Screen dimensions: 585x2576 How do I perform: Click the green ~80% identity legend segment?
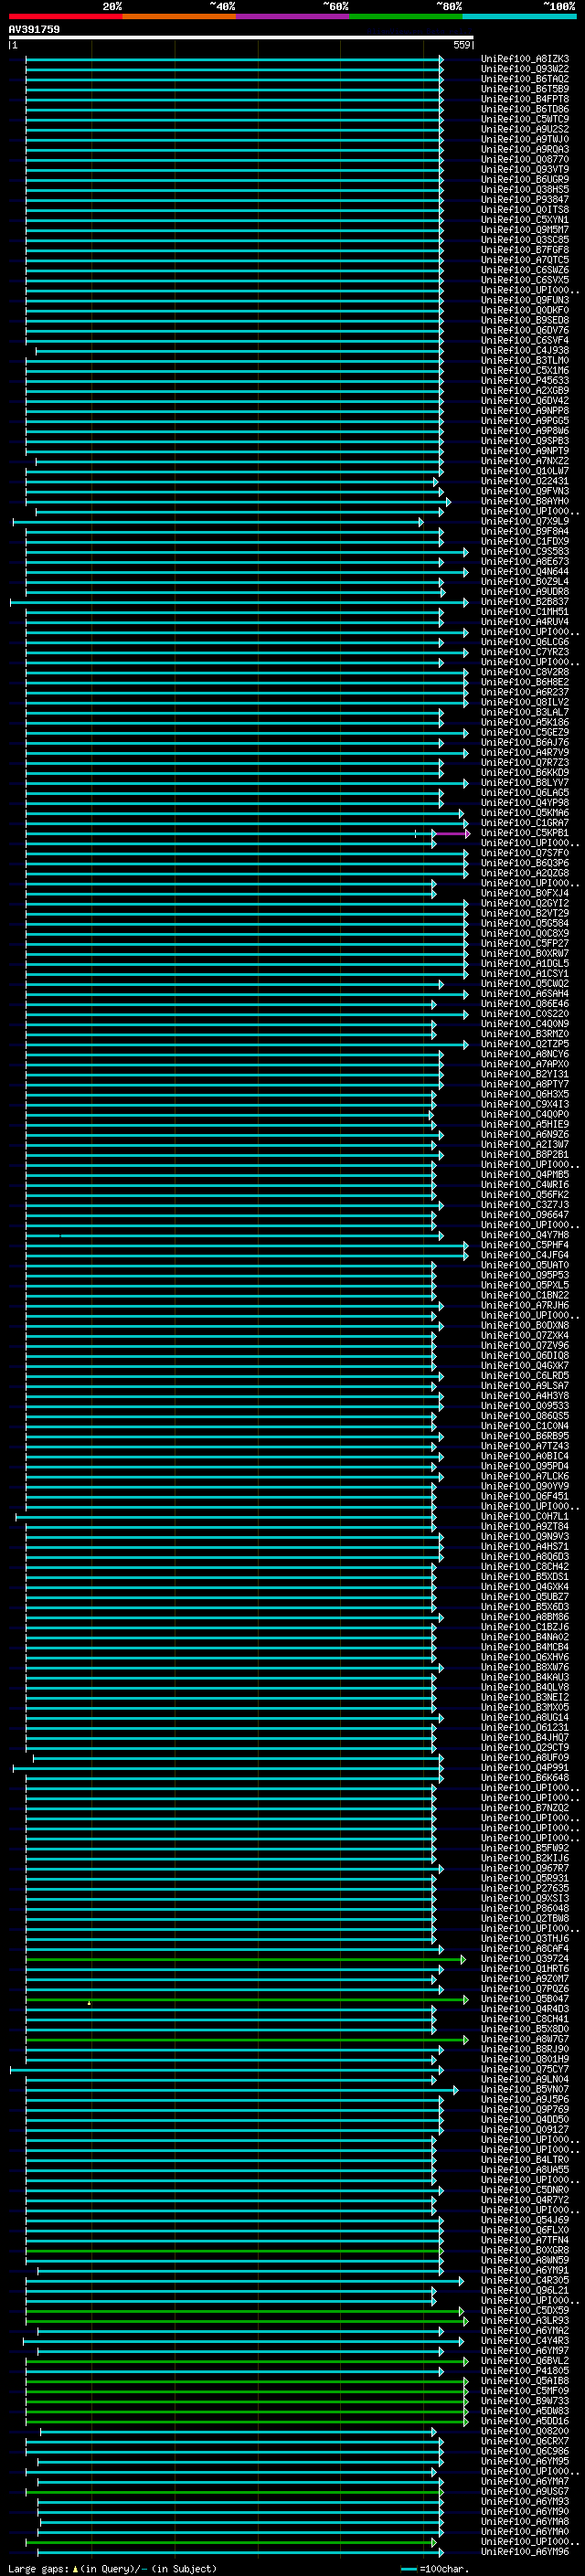(406, 16)
